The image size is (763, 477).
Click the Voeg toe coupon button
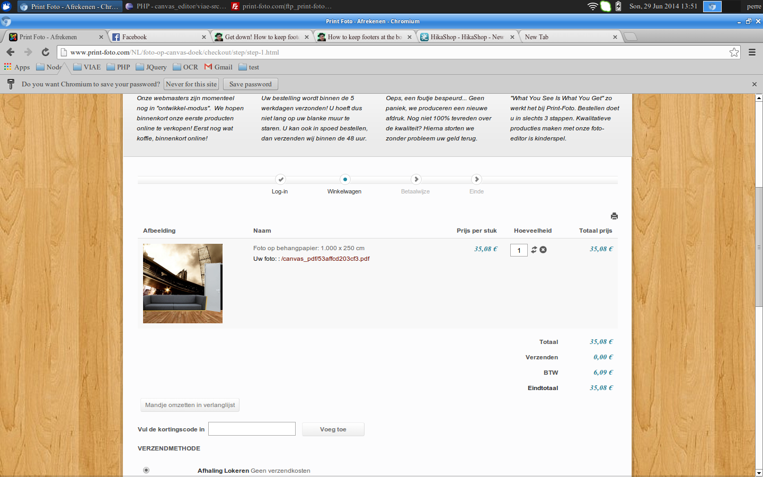tap(333, 429)
